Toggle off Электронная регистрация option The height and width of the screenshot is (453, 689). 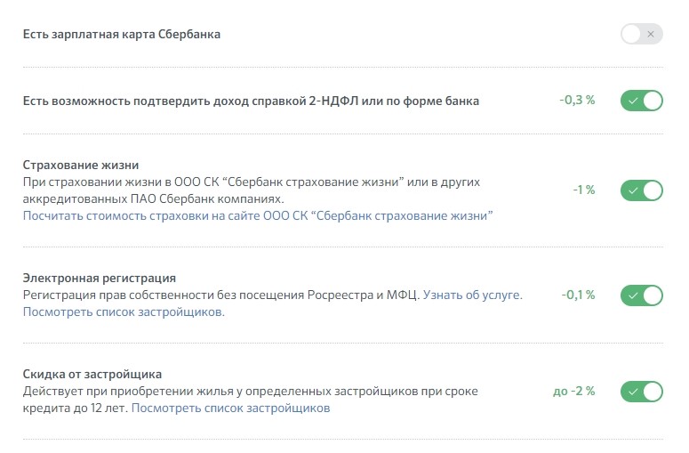642,295
